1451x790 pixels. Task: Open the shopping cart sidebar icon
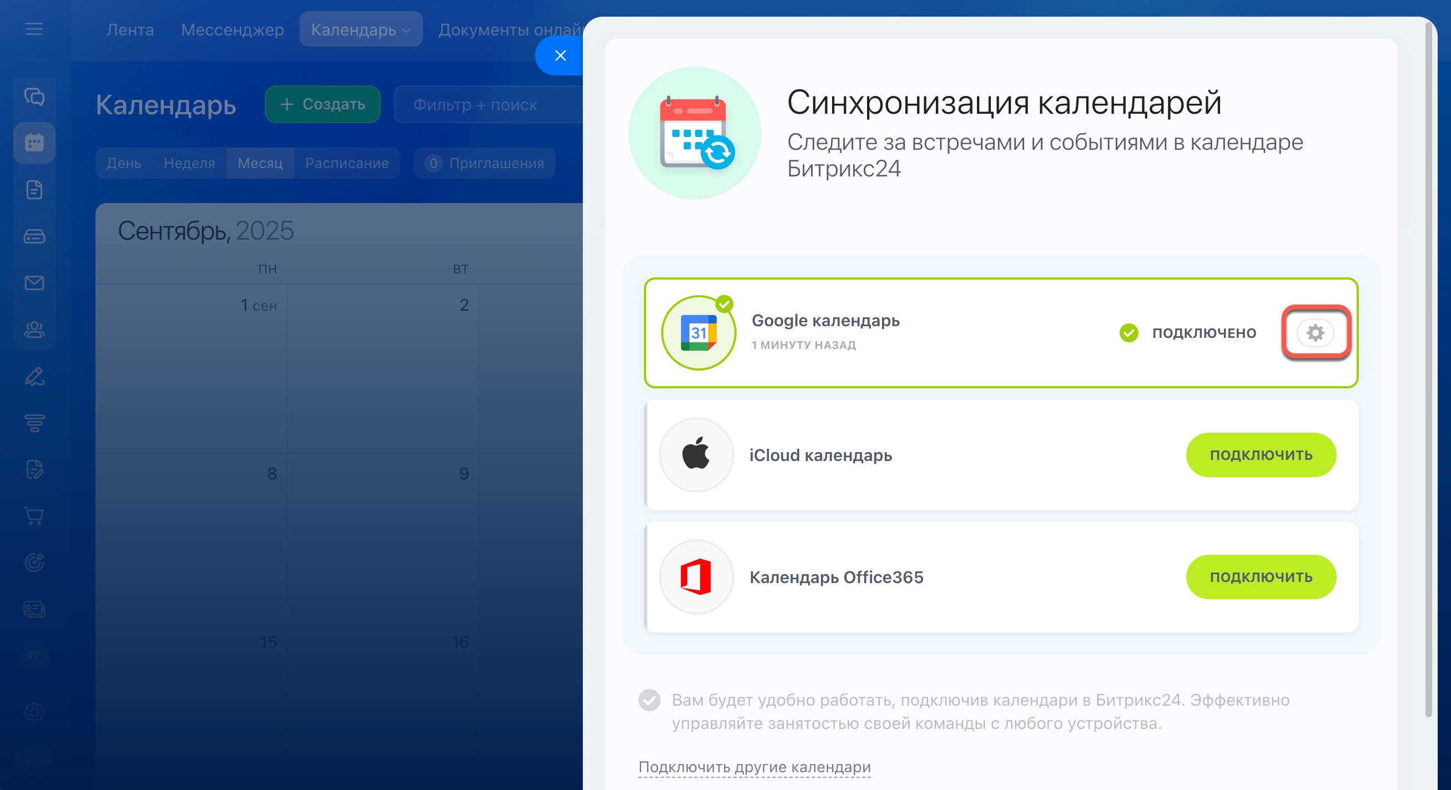coord(34,516)
